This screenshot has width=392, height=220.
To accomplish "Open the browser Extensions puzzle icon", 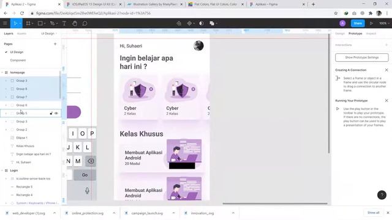I will pos(371,13).
